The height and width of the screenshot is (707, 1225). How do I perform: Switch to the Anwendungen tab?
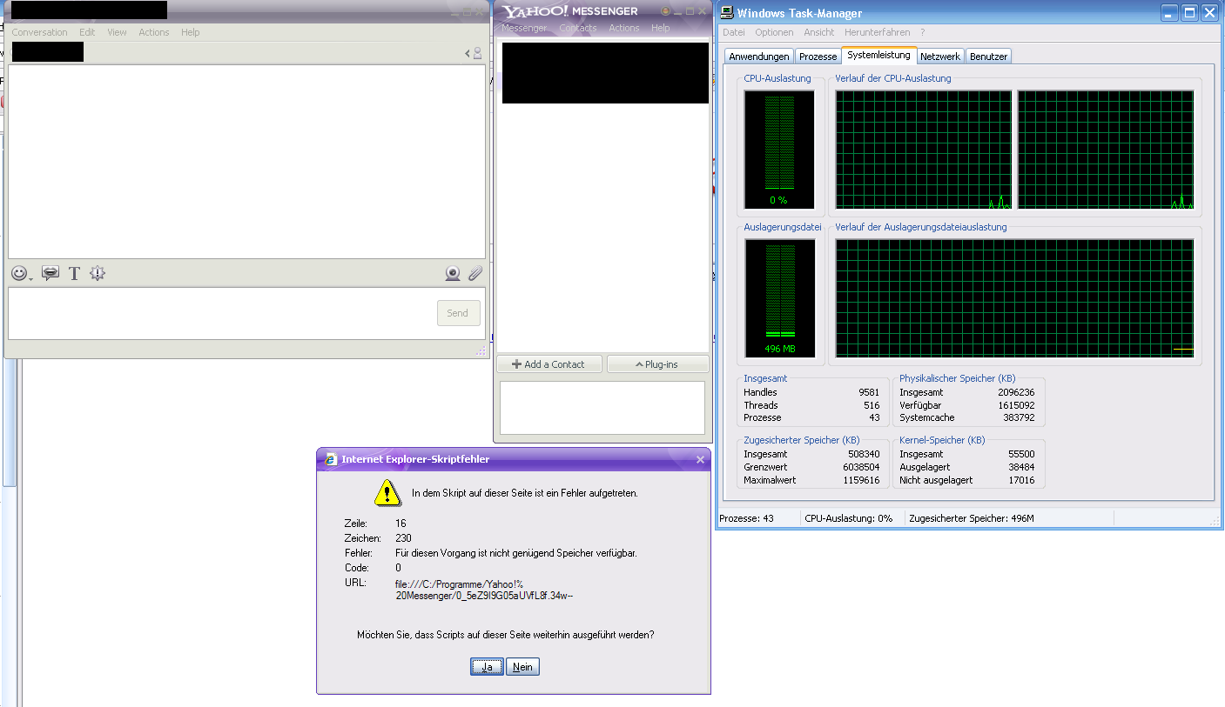tap(759, 57)
